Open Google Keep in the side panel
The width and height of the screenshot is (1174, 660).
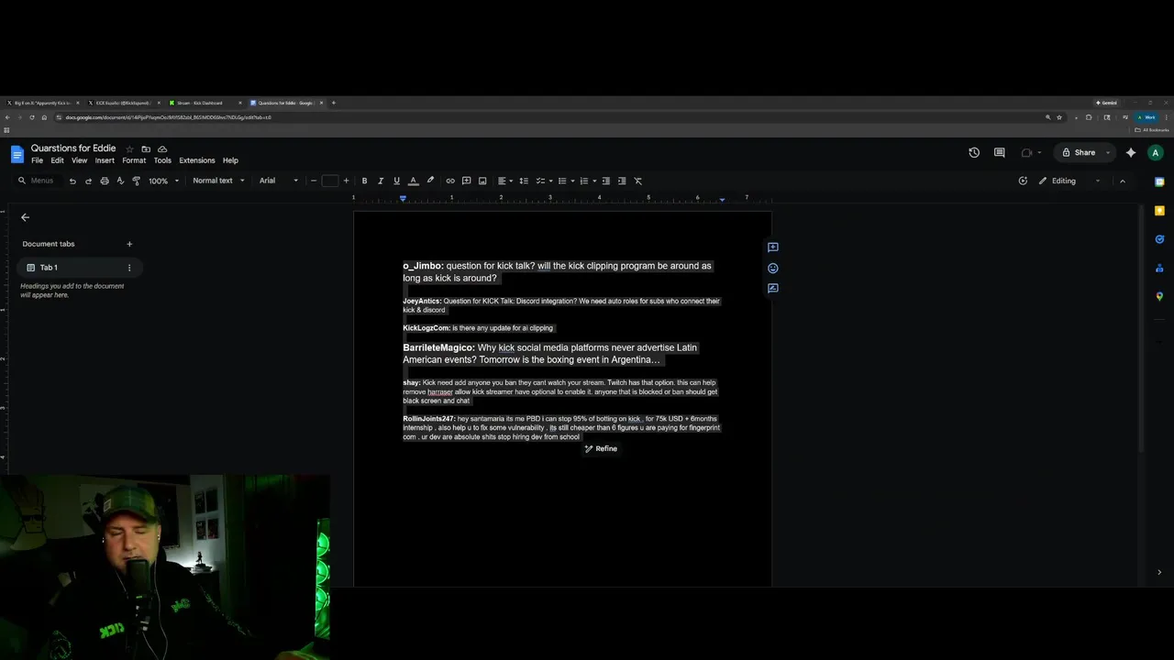[1159, 211]
